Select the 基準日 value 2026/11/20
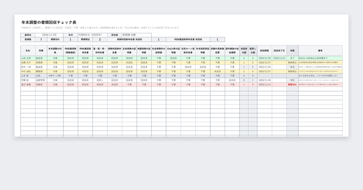Screen dimensions: 363x190 [x=49, y=35]
